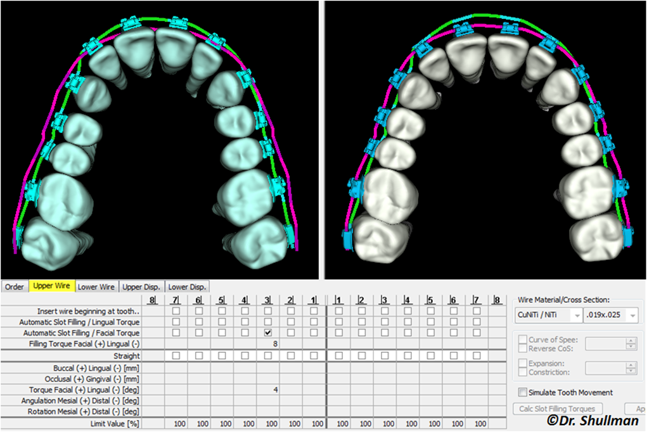Click the white-colored dental arch 3D view
This screenshot has height=434, width=649.
click(x=485, y=140)
